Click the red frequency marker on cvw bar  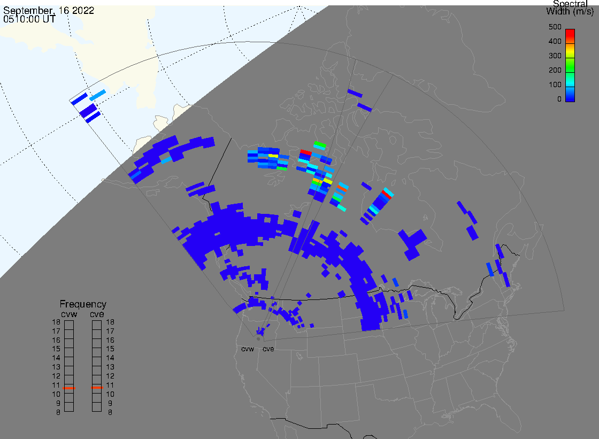pos(69,388)
